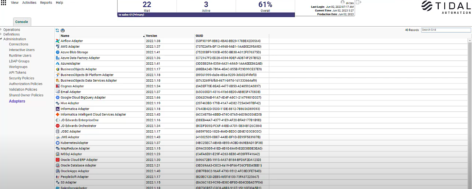Image resolution: width=472 pixels, height=189 pixels.
Task: Click the Oracle Cloud ERP Adapter icon
Action: click(x=57, y=160)
